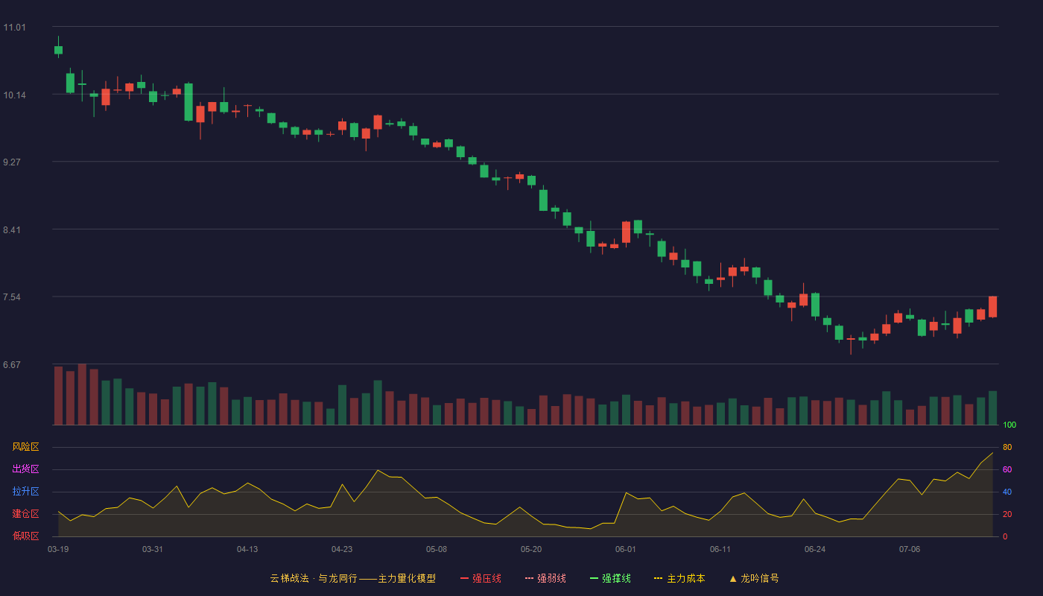Click the 0 indicator axis value
Image resolution: width=1043 pixels, height=596 pixels.
(1005, 536)
